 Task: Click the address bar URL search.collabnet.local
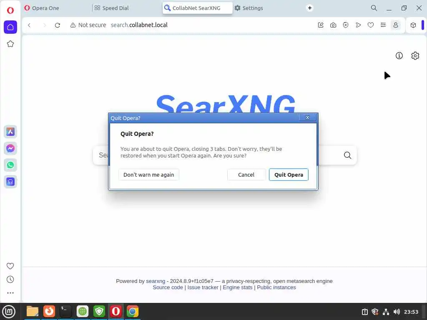(x=139, y=25)
